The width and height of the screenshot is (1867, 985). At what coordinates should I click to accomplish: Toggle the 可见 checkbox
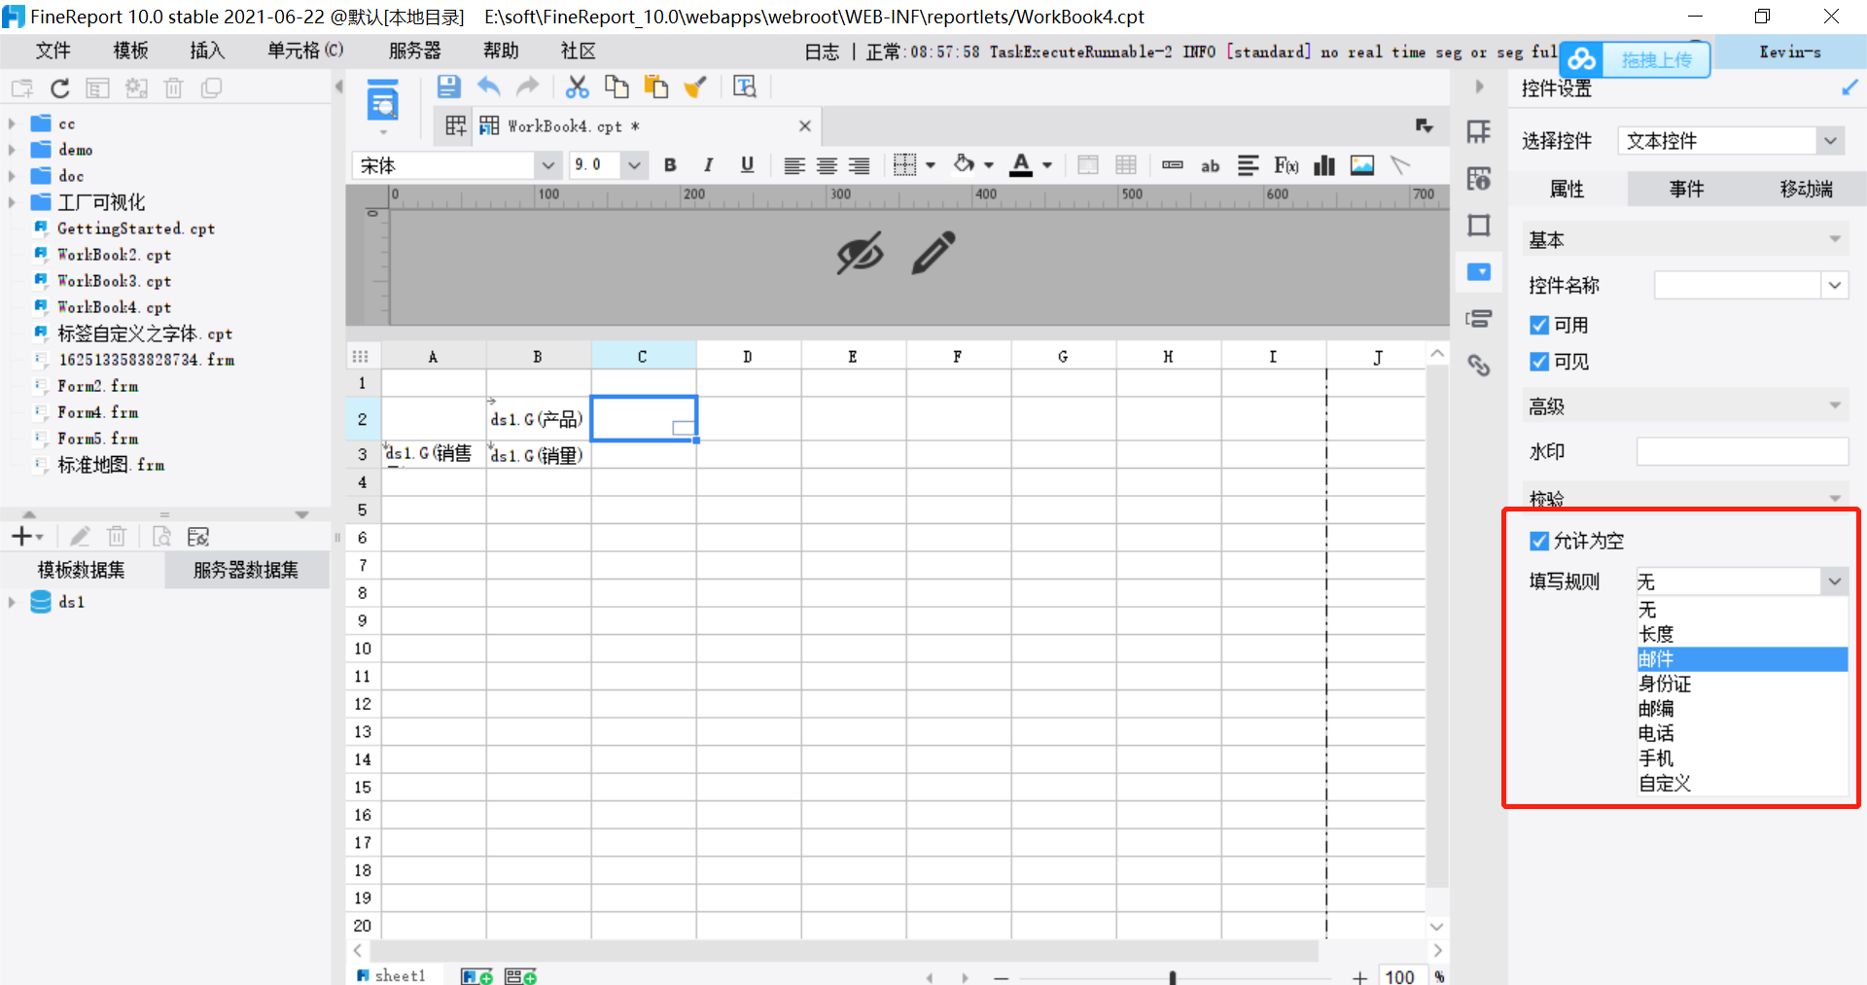pyautogui.click(x=1539, y=362)
